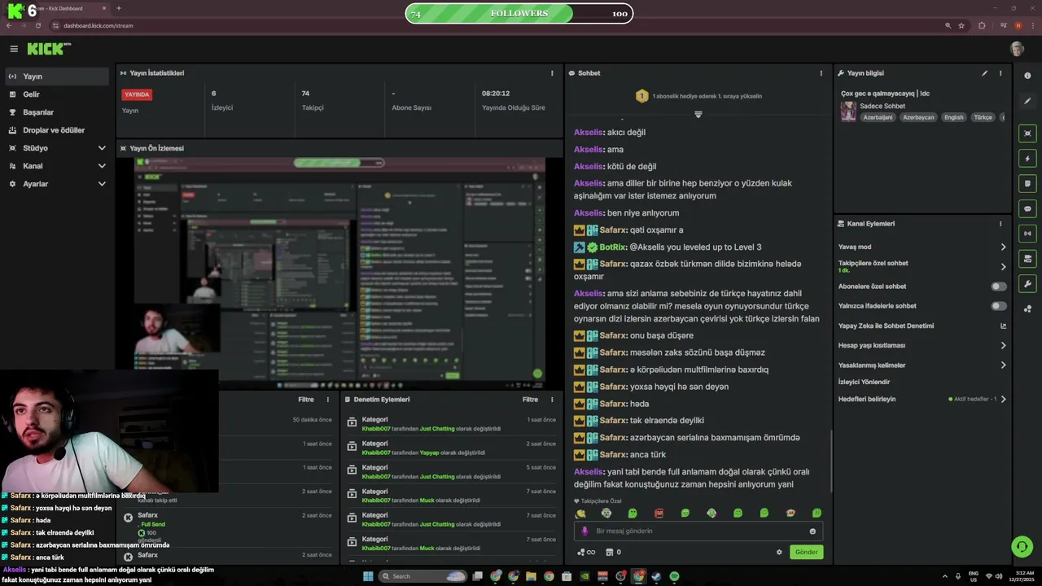Select the red angry emote
Viewport: 1042px width, 586px height.
click(659, 514)
